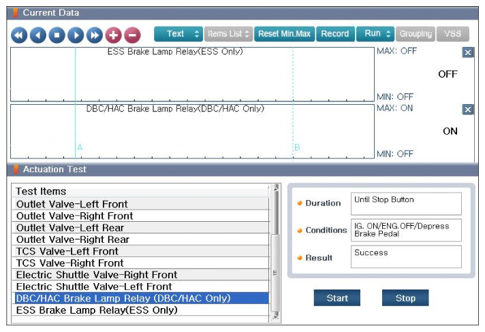Click MAX: OFF label of ESS graph
Viewport: 485px width, 332px height.
[396, 51]
